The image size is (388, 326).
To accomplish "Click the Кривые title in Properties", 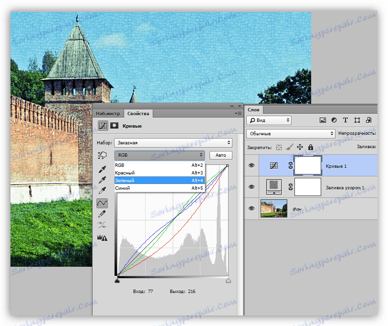I will pos(132,126).
